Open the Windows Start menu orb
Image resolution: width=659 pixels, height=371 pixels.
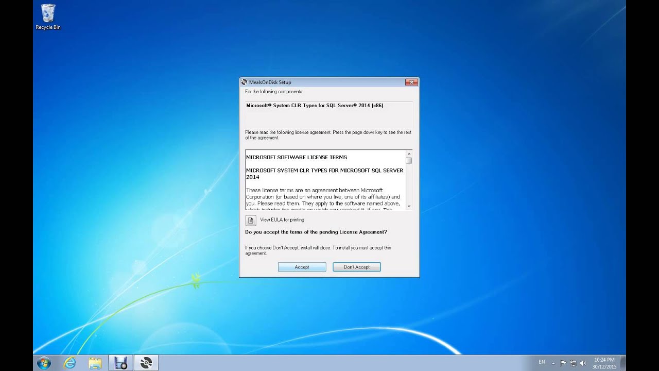tap(44, 363)
